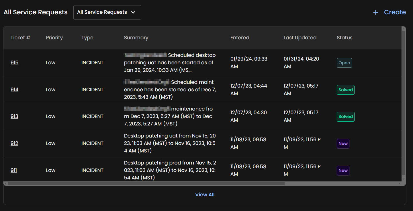Sort by Last Updated column header
Screen dimensions: 413x211
[x=300, y=38]
